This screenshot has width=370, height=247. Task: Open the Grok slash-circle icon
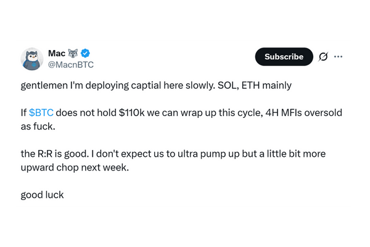tap(323, 57)
